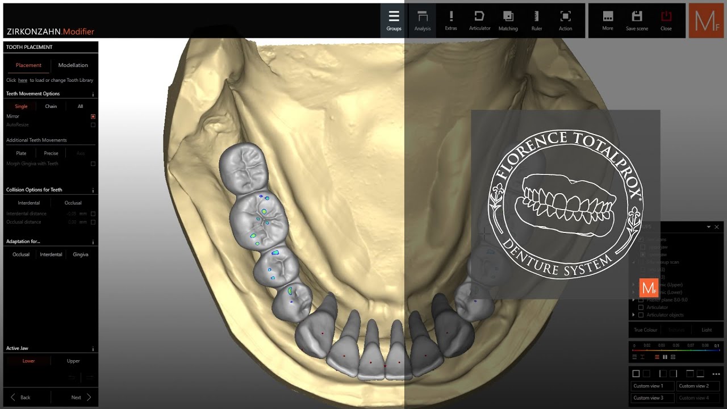Screen dimensions: 727x409
Task: Click the Plate movement button
Action: pyautogui.click(x=21, y=153)
